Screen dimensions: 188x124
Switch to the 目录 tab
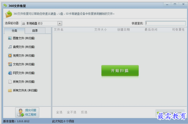coord(35,30)
